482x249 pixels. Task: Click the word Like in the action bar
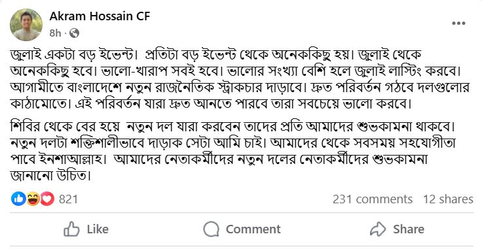(x=98, y=229)
